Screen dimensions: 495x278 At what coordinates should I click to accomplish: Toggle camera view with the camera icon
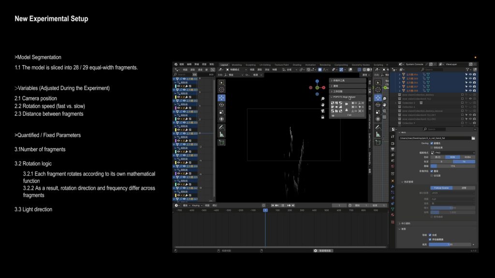point(322,111)
